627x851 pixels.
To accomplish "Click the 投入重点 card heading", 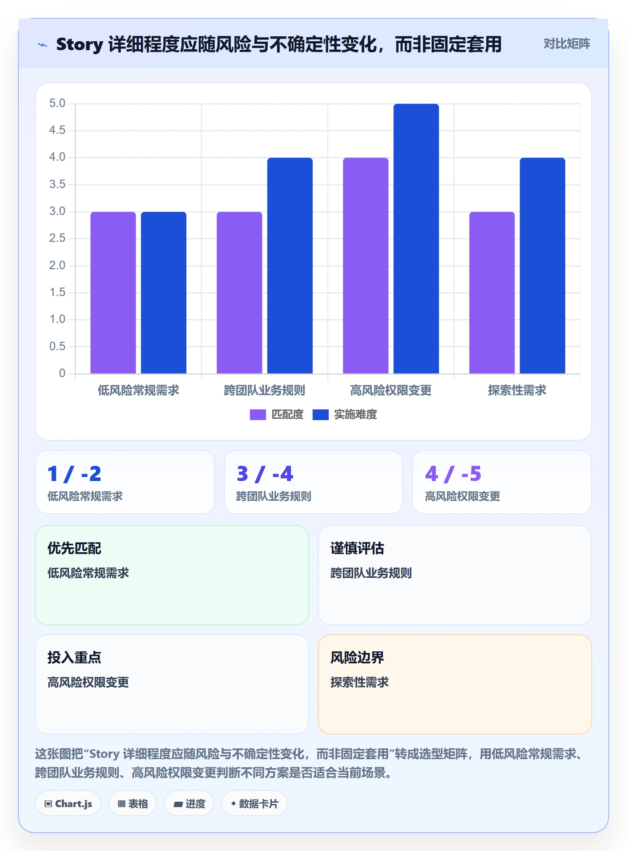I will (x=74, y=658).
